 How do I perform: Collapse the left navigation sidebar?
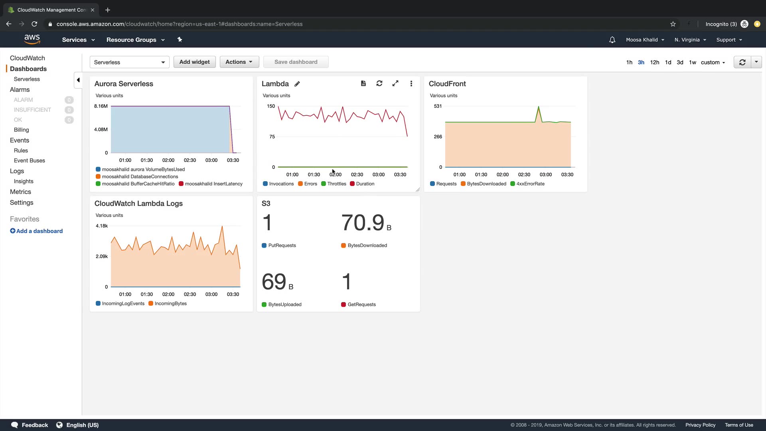[78, 80]
